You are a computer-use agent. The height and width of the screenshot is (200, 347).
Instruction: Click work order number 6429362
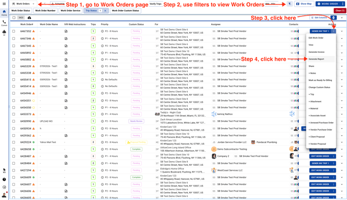click(26, 136)
